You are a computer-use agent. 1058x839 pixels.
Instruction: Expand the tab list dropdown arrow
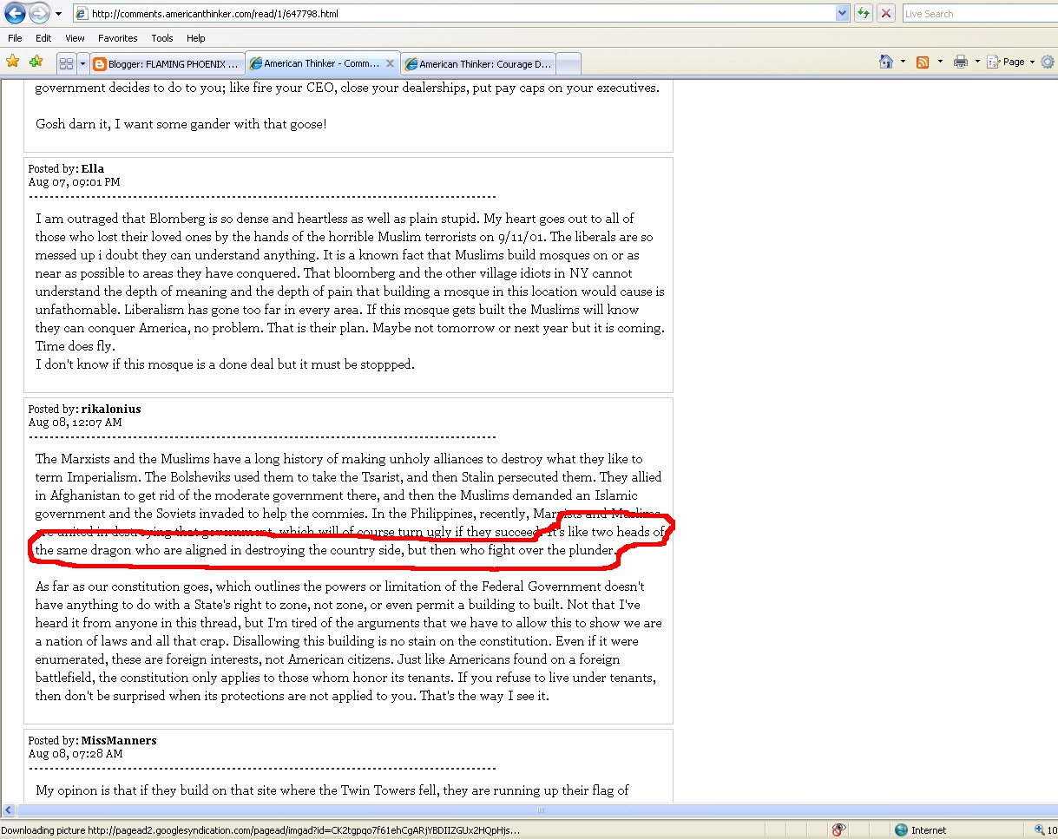pos(82,63)
